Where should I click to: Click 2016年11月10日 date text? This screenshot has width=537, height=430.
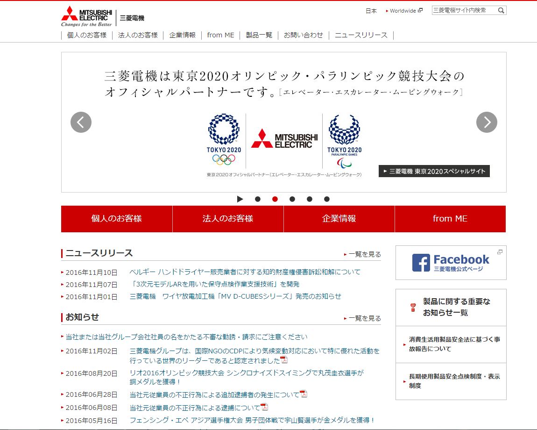pyautogui.click(x=92, y=272)
